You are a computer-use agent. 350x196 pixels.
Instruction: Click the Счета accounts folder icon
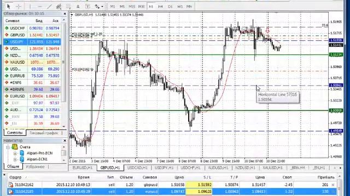pos(15,147)
